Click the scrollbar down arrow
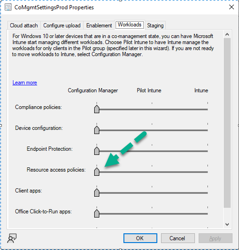239x250 pixels. [x=227, y=224]
